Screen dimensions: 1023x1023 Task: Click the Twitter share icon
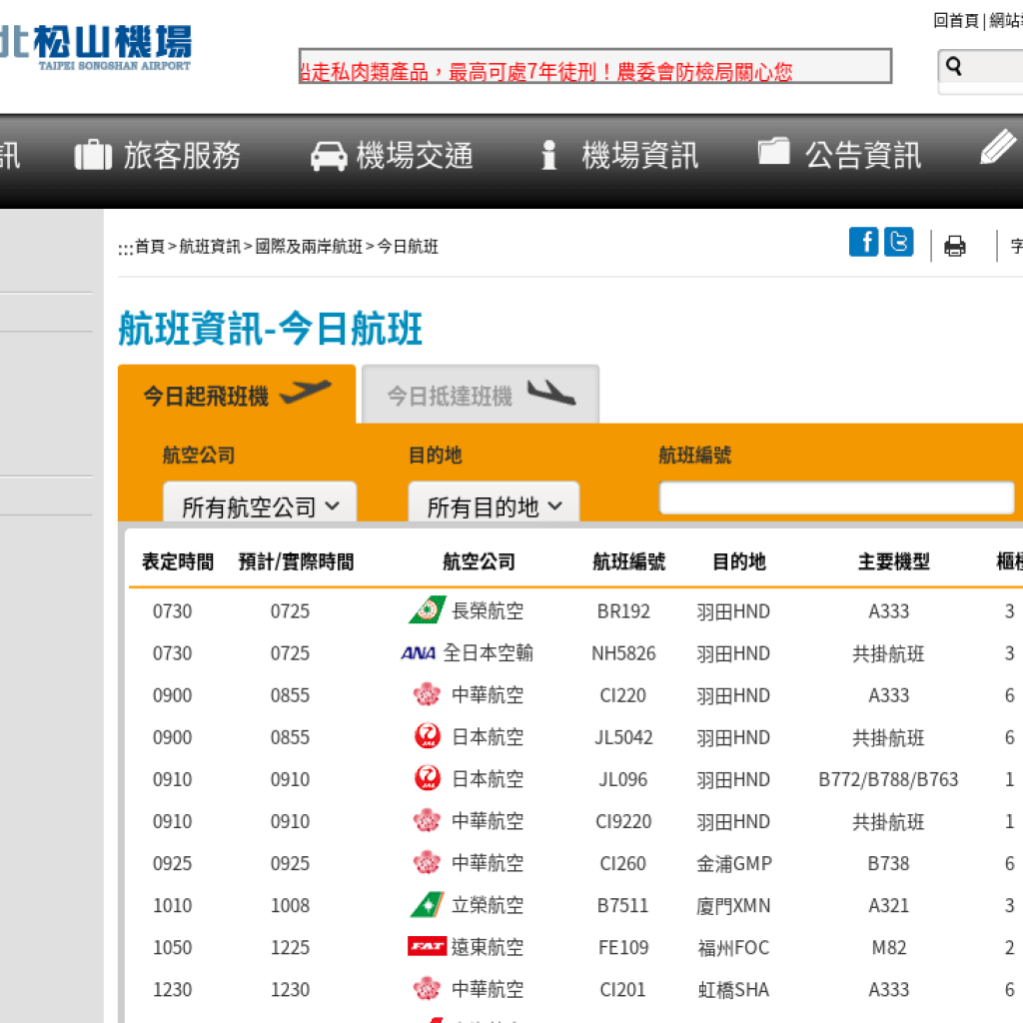[898, 242]
